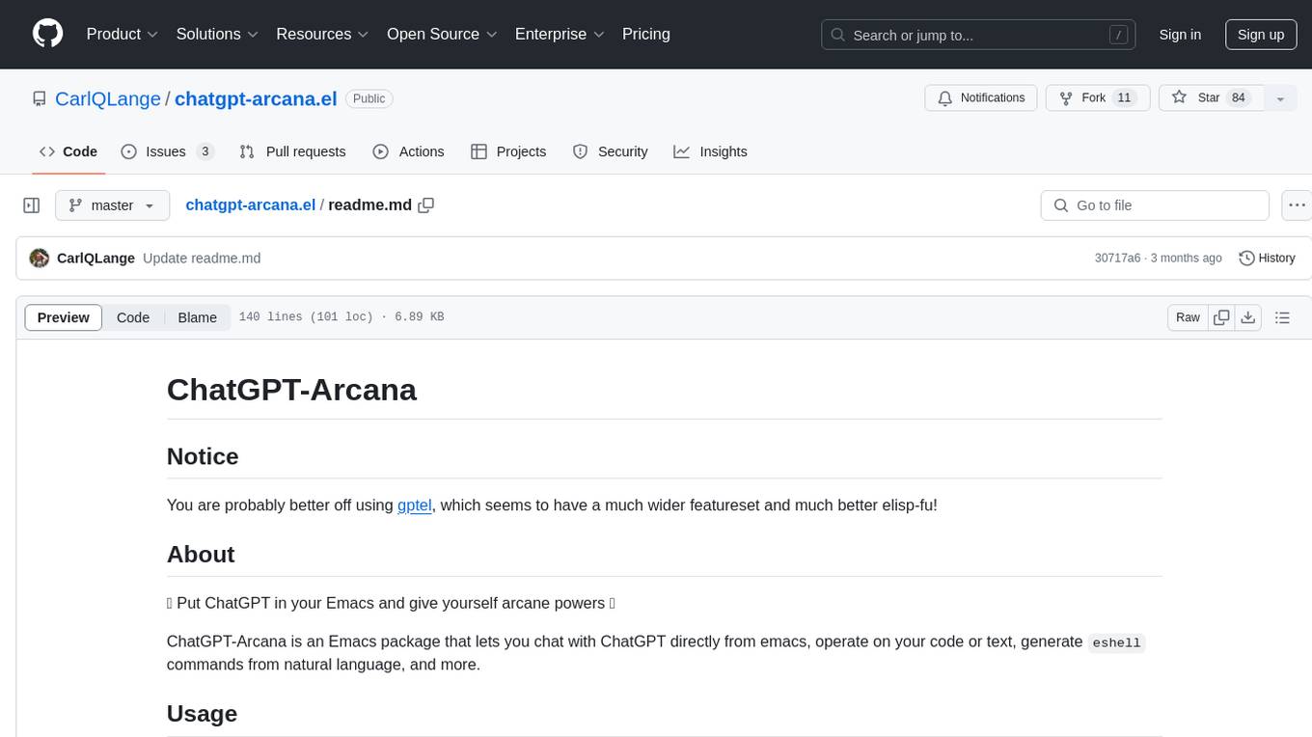Click the Notifications bell button
The image size is (1312, 737).
[x=981, y=98]
